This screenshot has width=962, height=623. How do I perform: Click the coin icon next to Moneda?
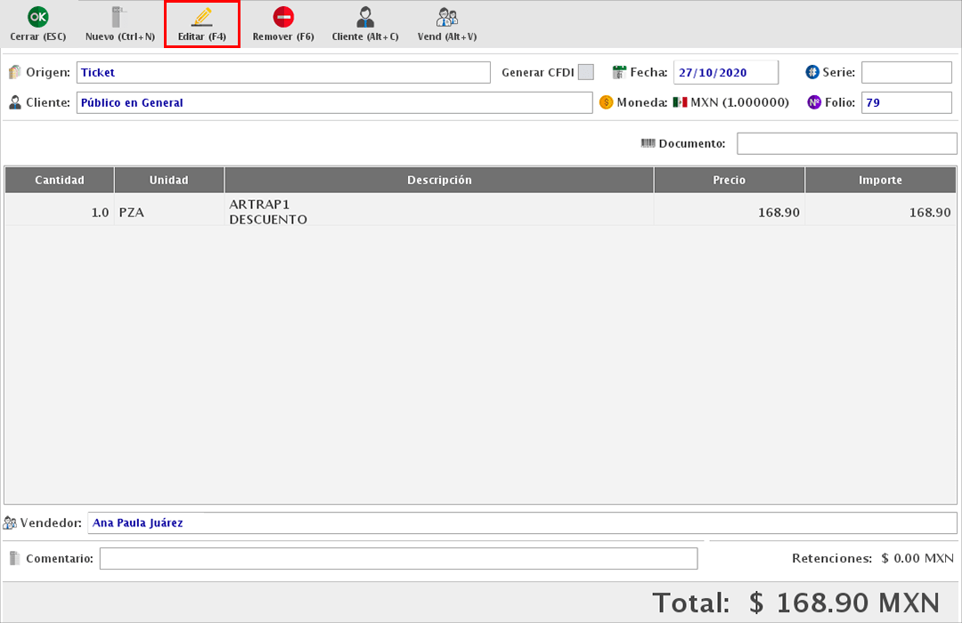(607, 102)
